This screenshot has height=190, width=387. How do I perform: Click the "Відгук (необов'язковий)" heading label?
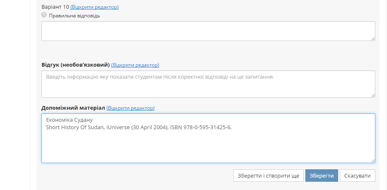(x=75, y=65)
